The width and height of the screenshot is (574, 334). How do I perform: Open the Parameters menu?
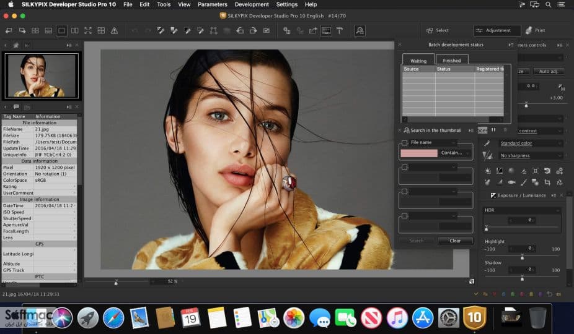click(213, 4)
